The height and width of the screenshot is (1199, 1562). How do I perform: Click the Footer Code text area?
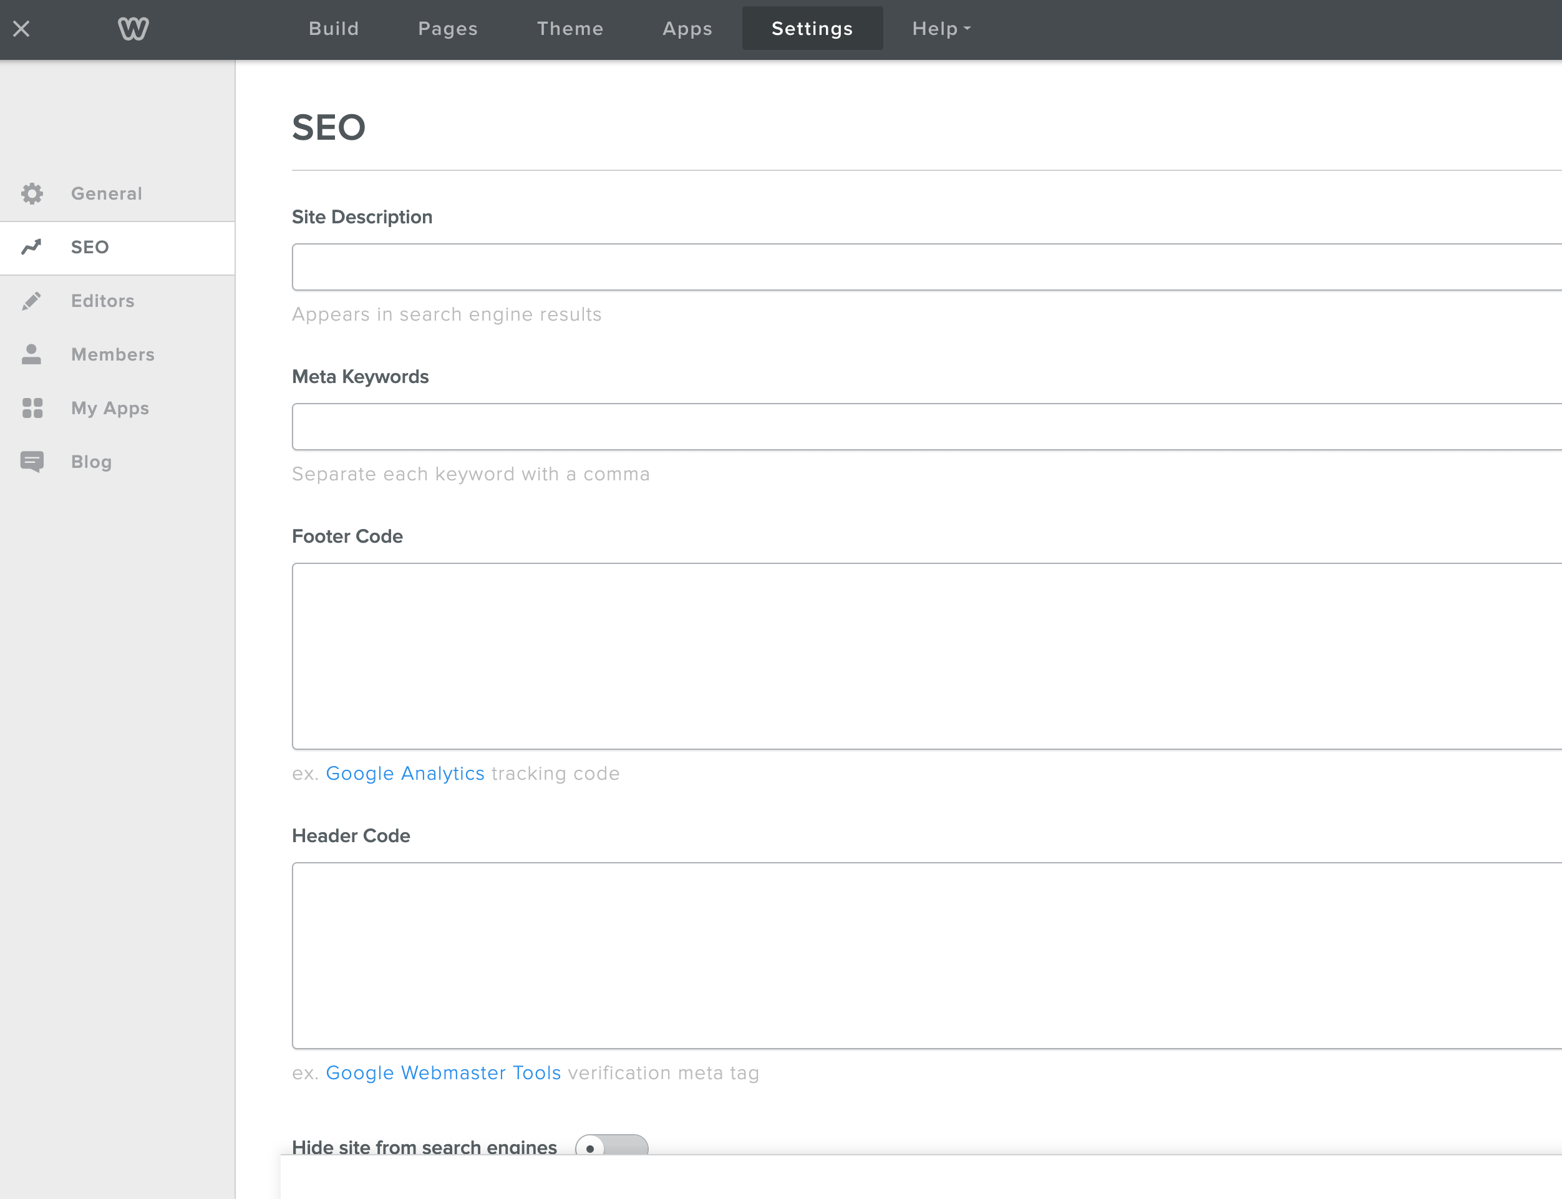[x=927, y=655]
